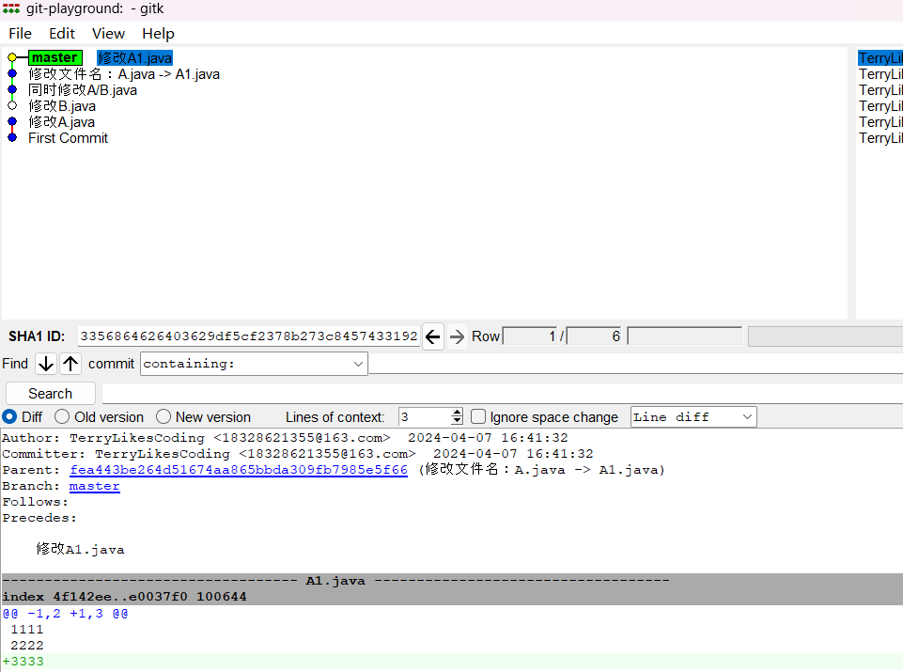Open the File menu

click(20, 34)
